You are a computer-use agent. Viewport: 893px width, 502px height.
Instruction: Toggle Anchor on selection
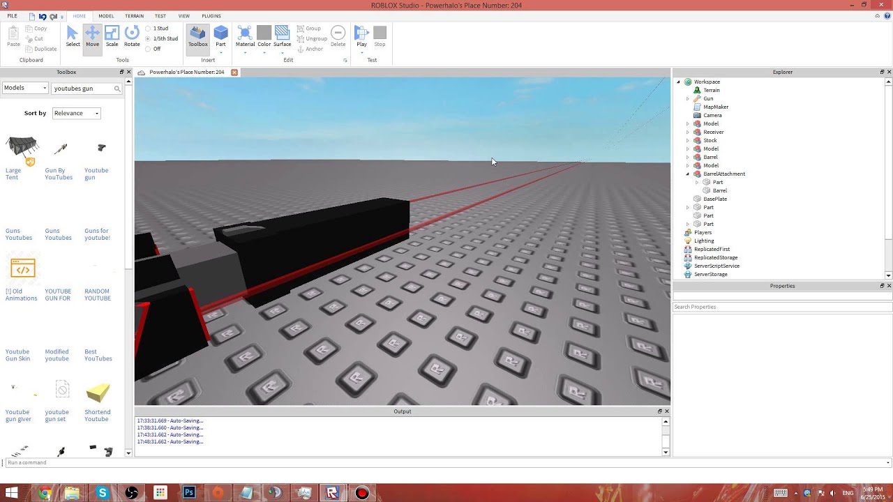pos(310,49)
